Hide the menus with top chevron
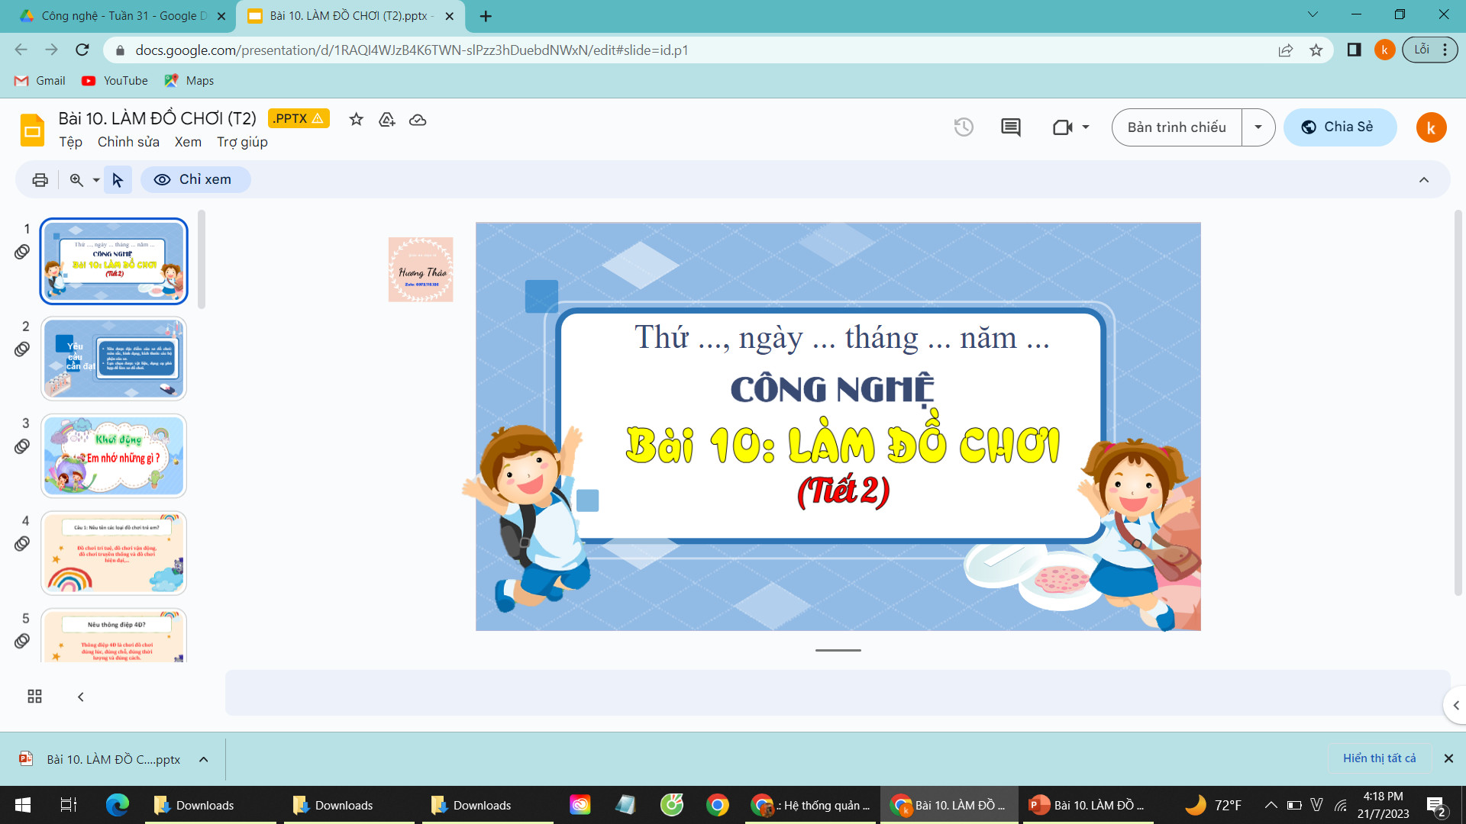Image resolution: width=1466 pixels, height=824 pixels. point(1424,180)
